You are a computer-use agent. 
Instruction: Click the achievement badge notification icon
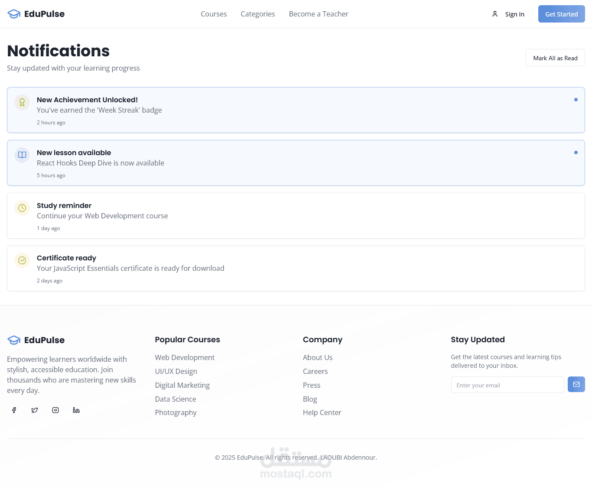[x=22, y=102]
